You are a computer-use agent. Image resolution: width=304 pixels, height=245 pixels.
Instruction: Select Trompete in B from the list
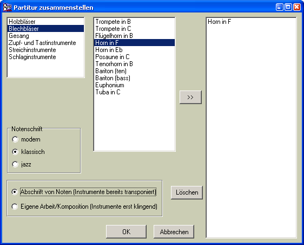tap(134, 22)
